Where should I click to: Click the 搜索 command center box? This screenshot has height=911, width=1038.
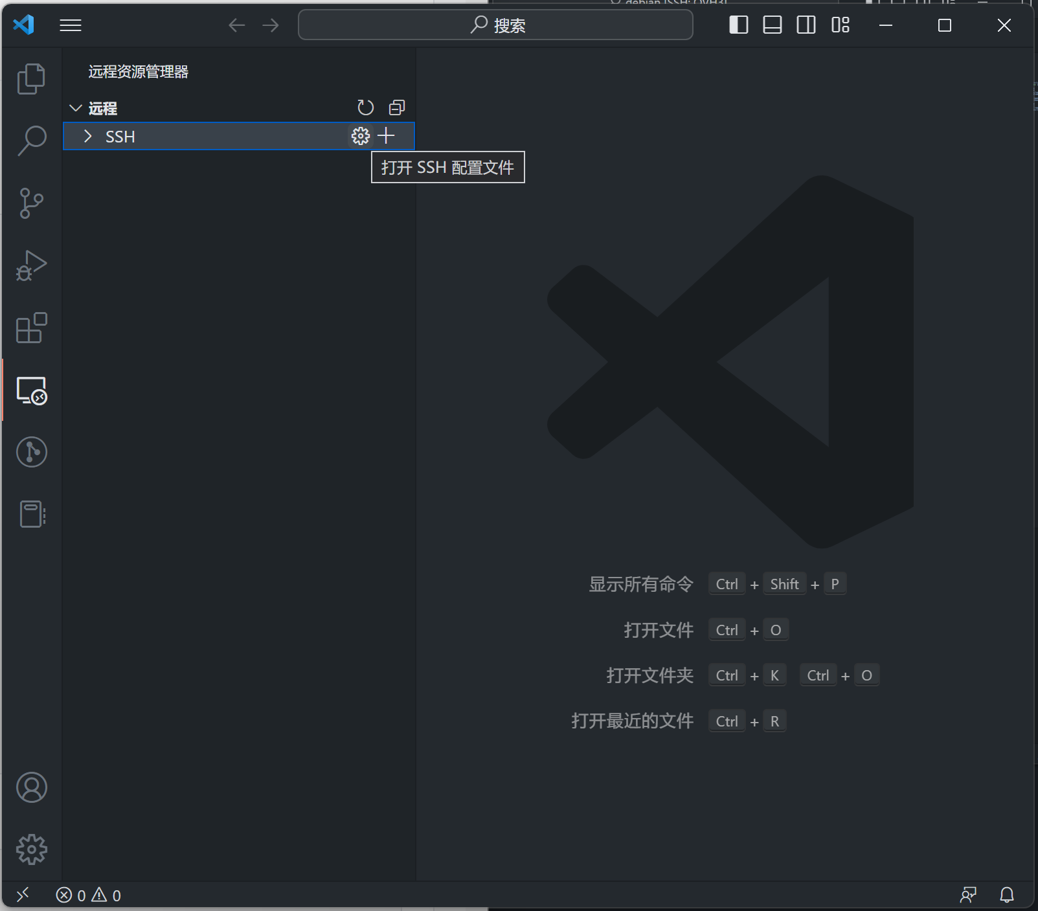(x=495, y=25)
